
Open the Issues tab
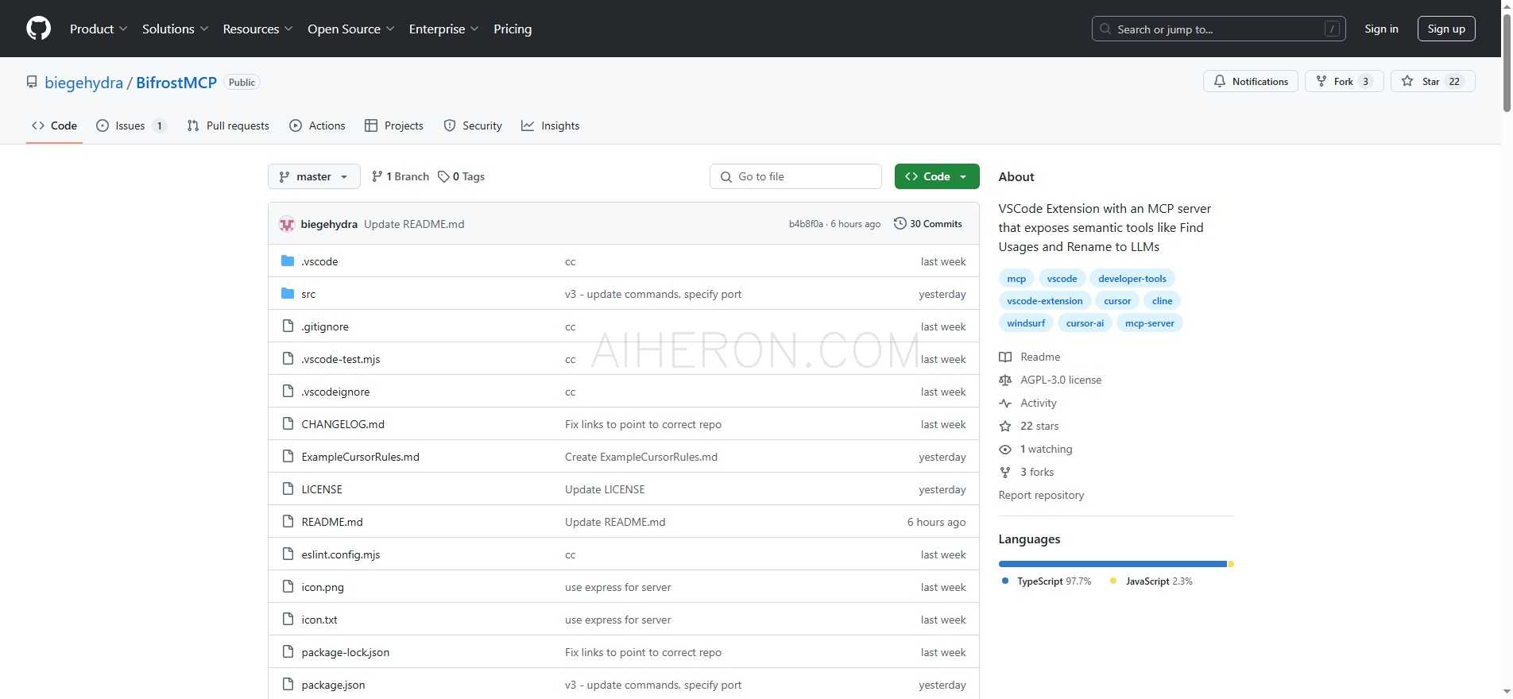[x=131, y=126]
